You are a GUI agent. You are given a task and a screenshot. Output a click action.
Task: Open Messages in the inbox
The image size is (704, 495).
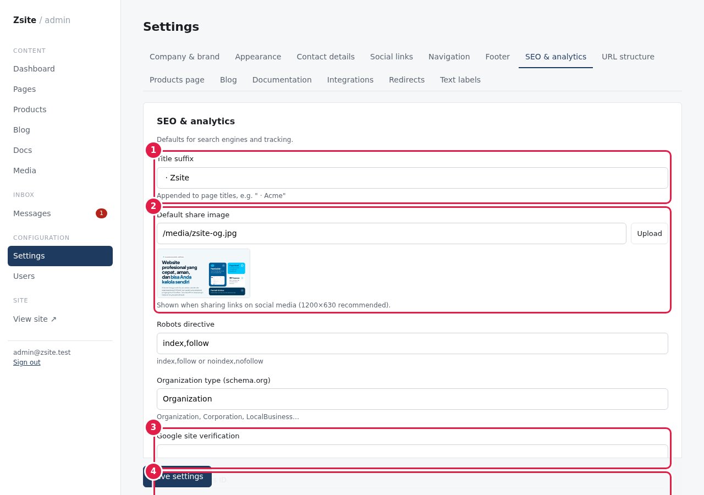pyautogui.click(x=60, y=213)
